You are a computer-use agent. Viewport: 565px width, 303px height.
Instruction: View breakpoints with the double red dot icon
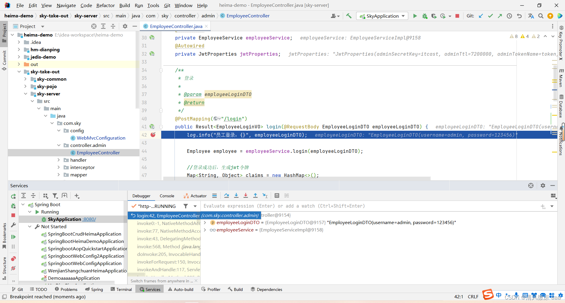click(13, 259)
